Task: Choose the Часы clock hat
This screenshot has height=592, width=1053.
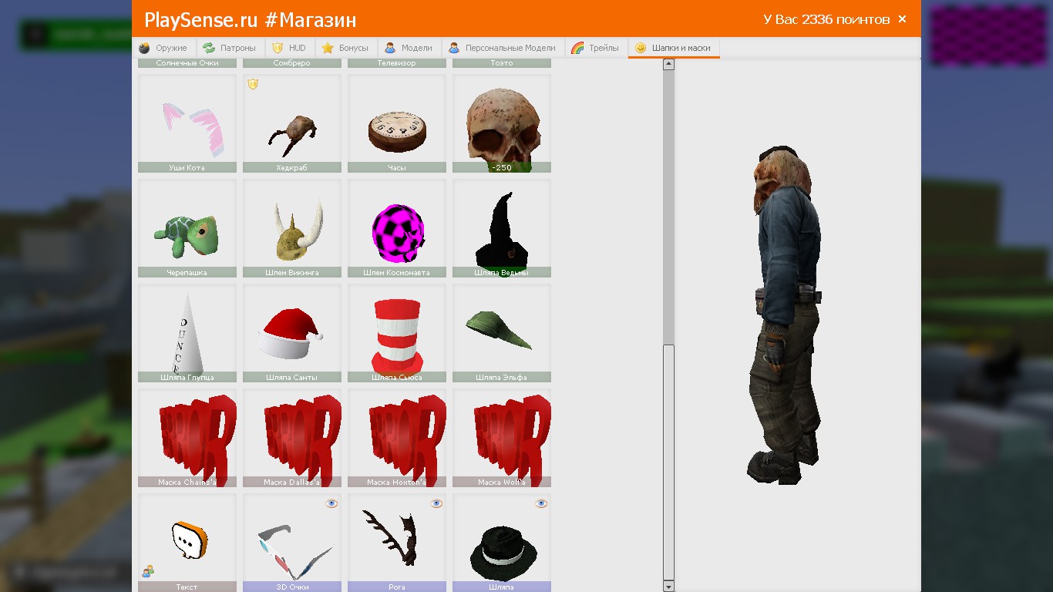Action: [x=397, y=123]
